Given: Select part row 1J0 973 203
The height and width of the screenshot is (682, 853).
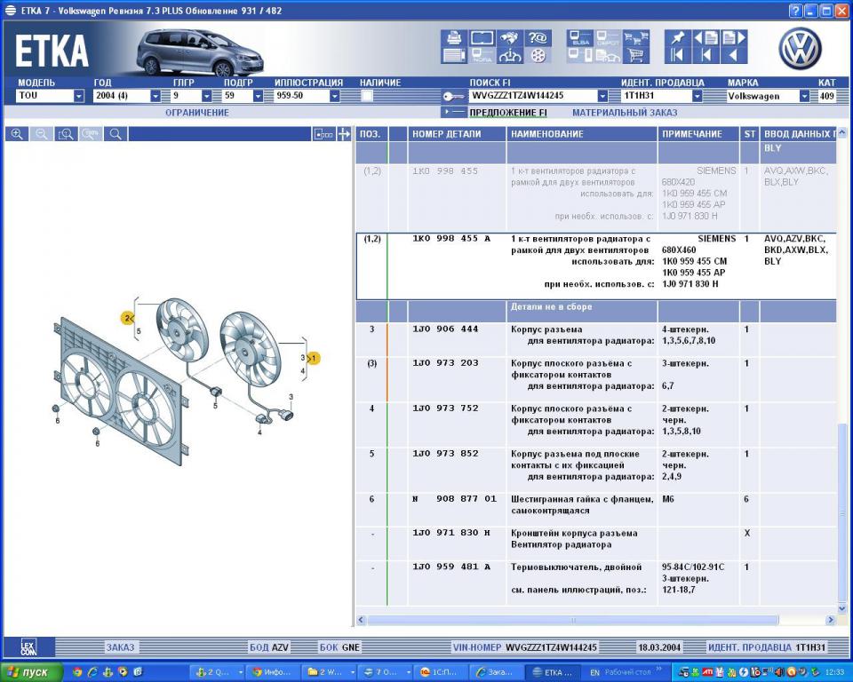Looking at the screenshot, I should click(596, 379).
